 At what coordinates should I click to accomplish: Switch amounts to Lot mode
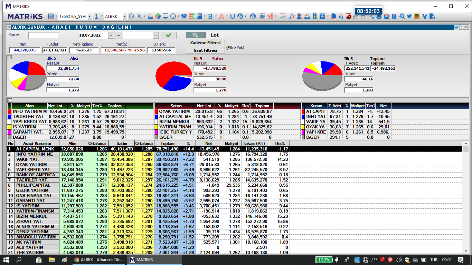pos(215,35)
